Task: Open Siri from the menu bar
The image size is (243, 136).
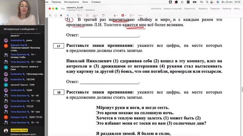Action: pyautogui.click(x=218, y=2)
